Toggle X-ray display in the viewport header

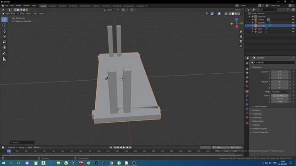click(226, 14)
